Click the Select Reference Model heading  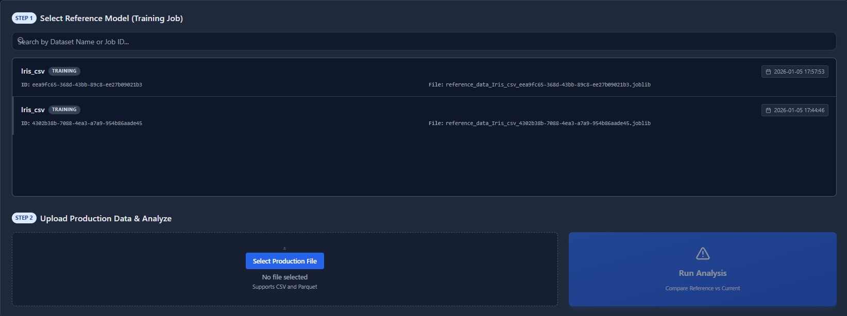pyautogui.click(x=111, y=18)
